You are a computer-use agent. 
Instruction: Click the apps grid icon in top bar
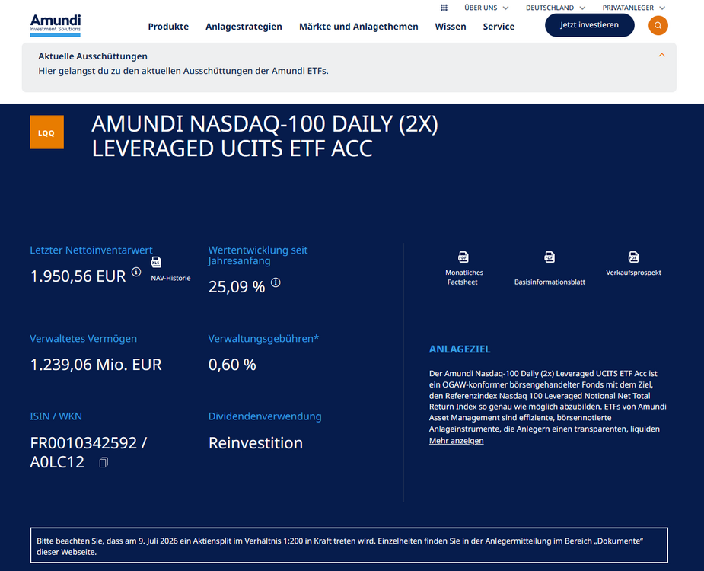[x=444, y=8]
